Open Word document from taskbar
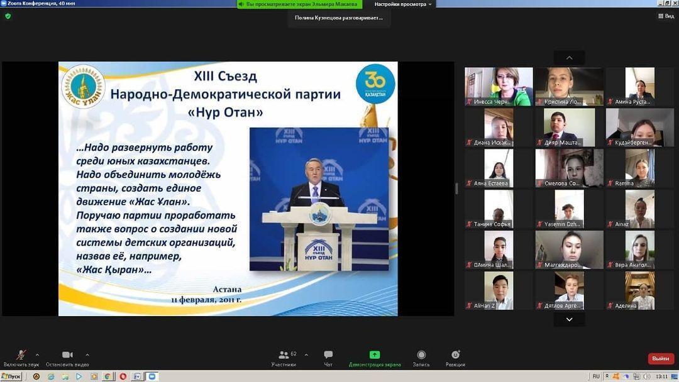The height and width of the screenshot is (382, 679). [137, 376]
